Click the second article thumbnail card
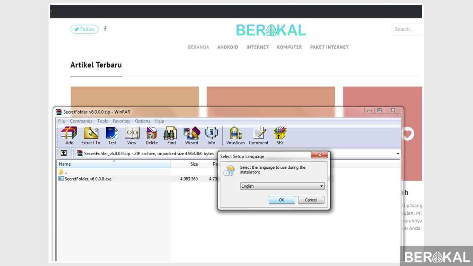473x266 pixels. coord(271,97)
